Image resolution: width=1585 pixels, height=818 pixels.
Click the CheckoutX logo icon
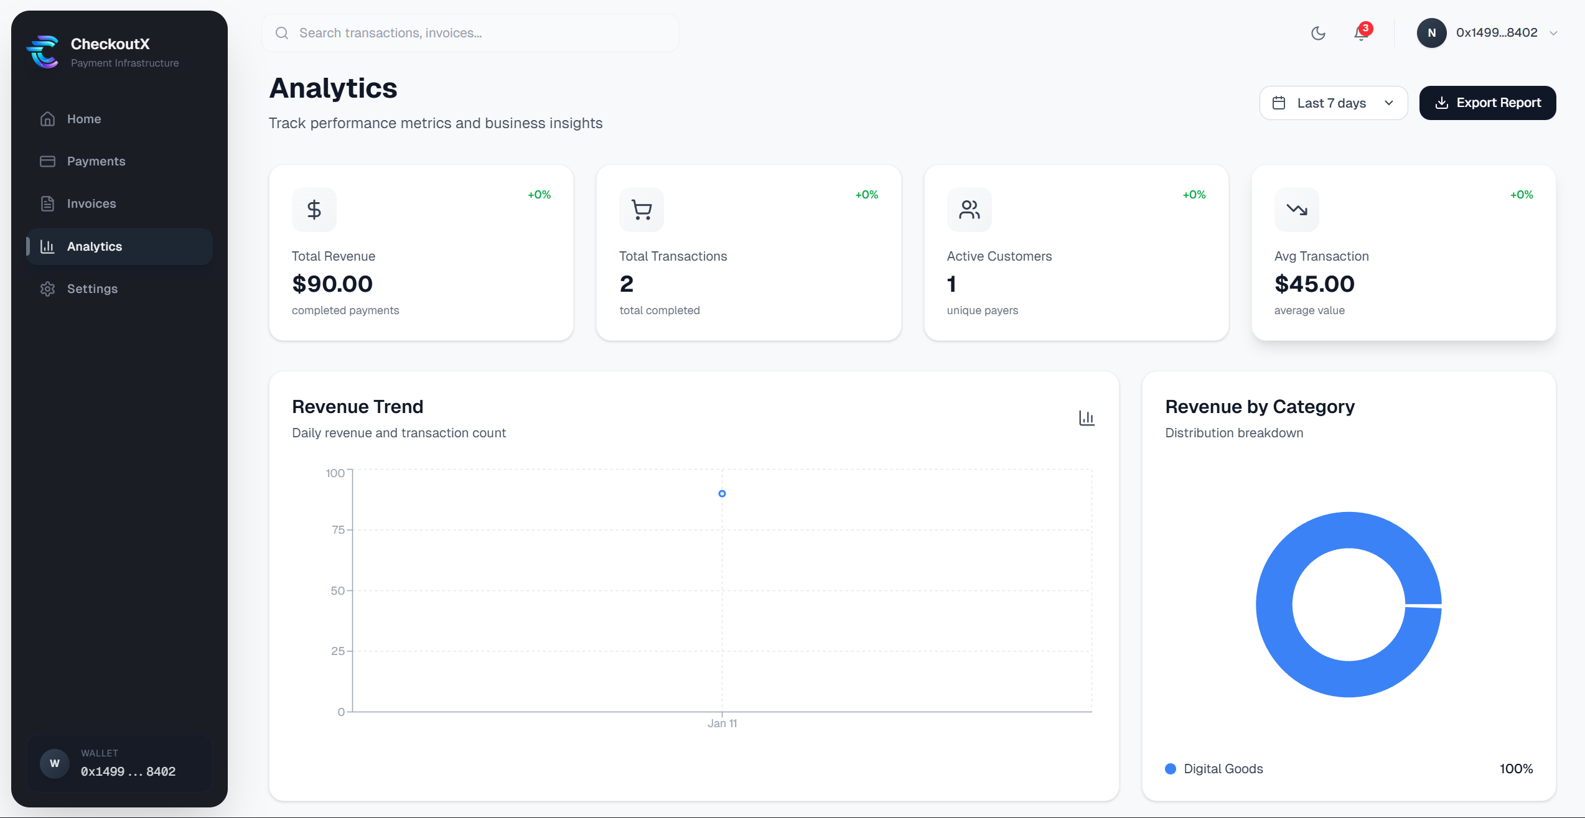(43, 52)
